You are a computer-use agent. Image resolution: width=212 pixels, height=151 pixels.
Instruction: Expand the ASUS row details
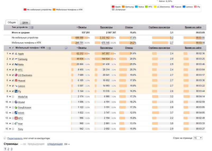pyautogui.click(x=10, y=113)
